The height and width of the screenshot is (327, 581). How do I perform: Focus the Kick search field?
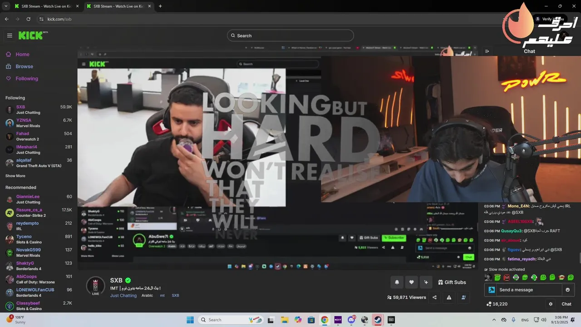pos(290,35)
